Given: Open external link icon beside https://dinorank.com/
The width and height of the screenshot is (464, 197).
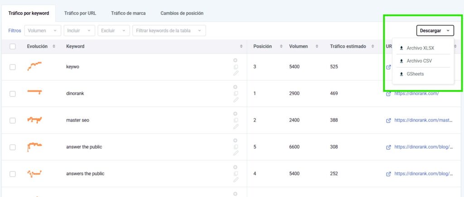Looking at the screenshot, I should [x=388, y=94].
